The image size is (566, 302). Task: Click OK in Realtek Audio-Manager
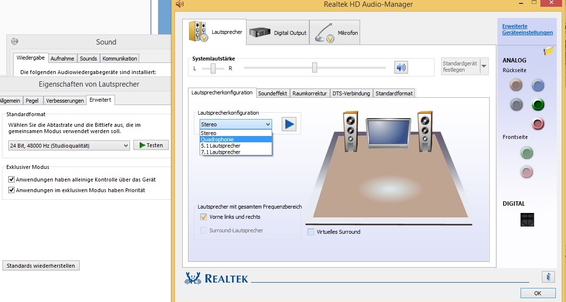click(x=538, y=293)
